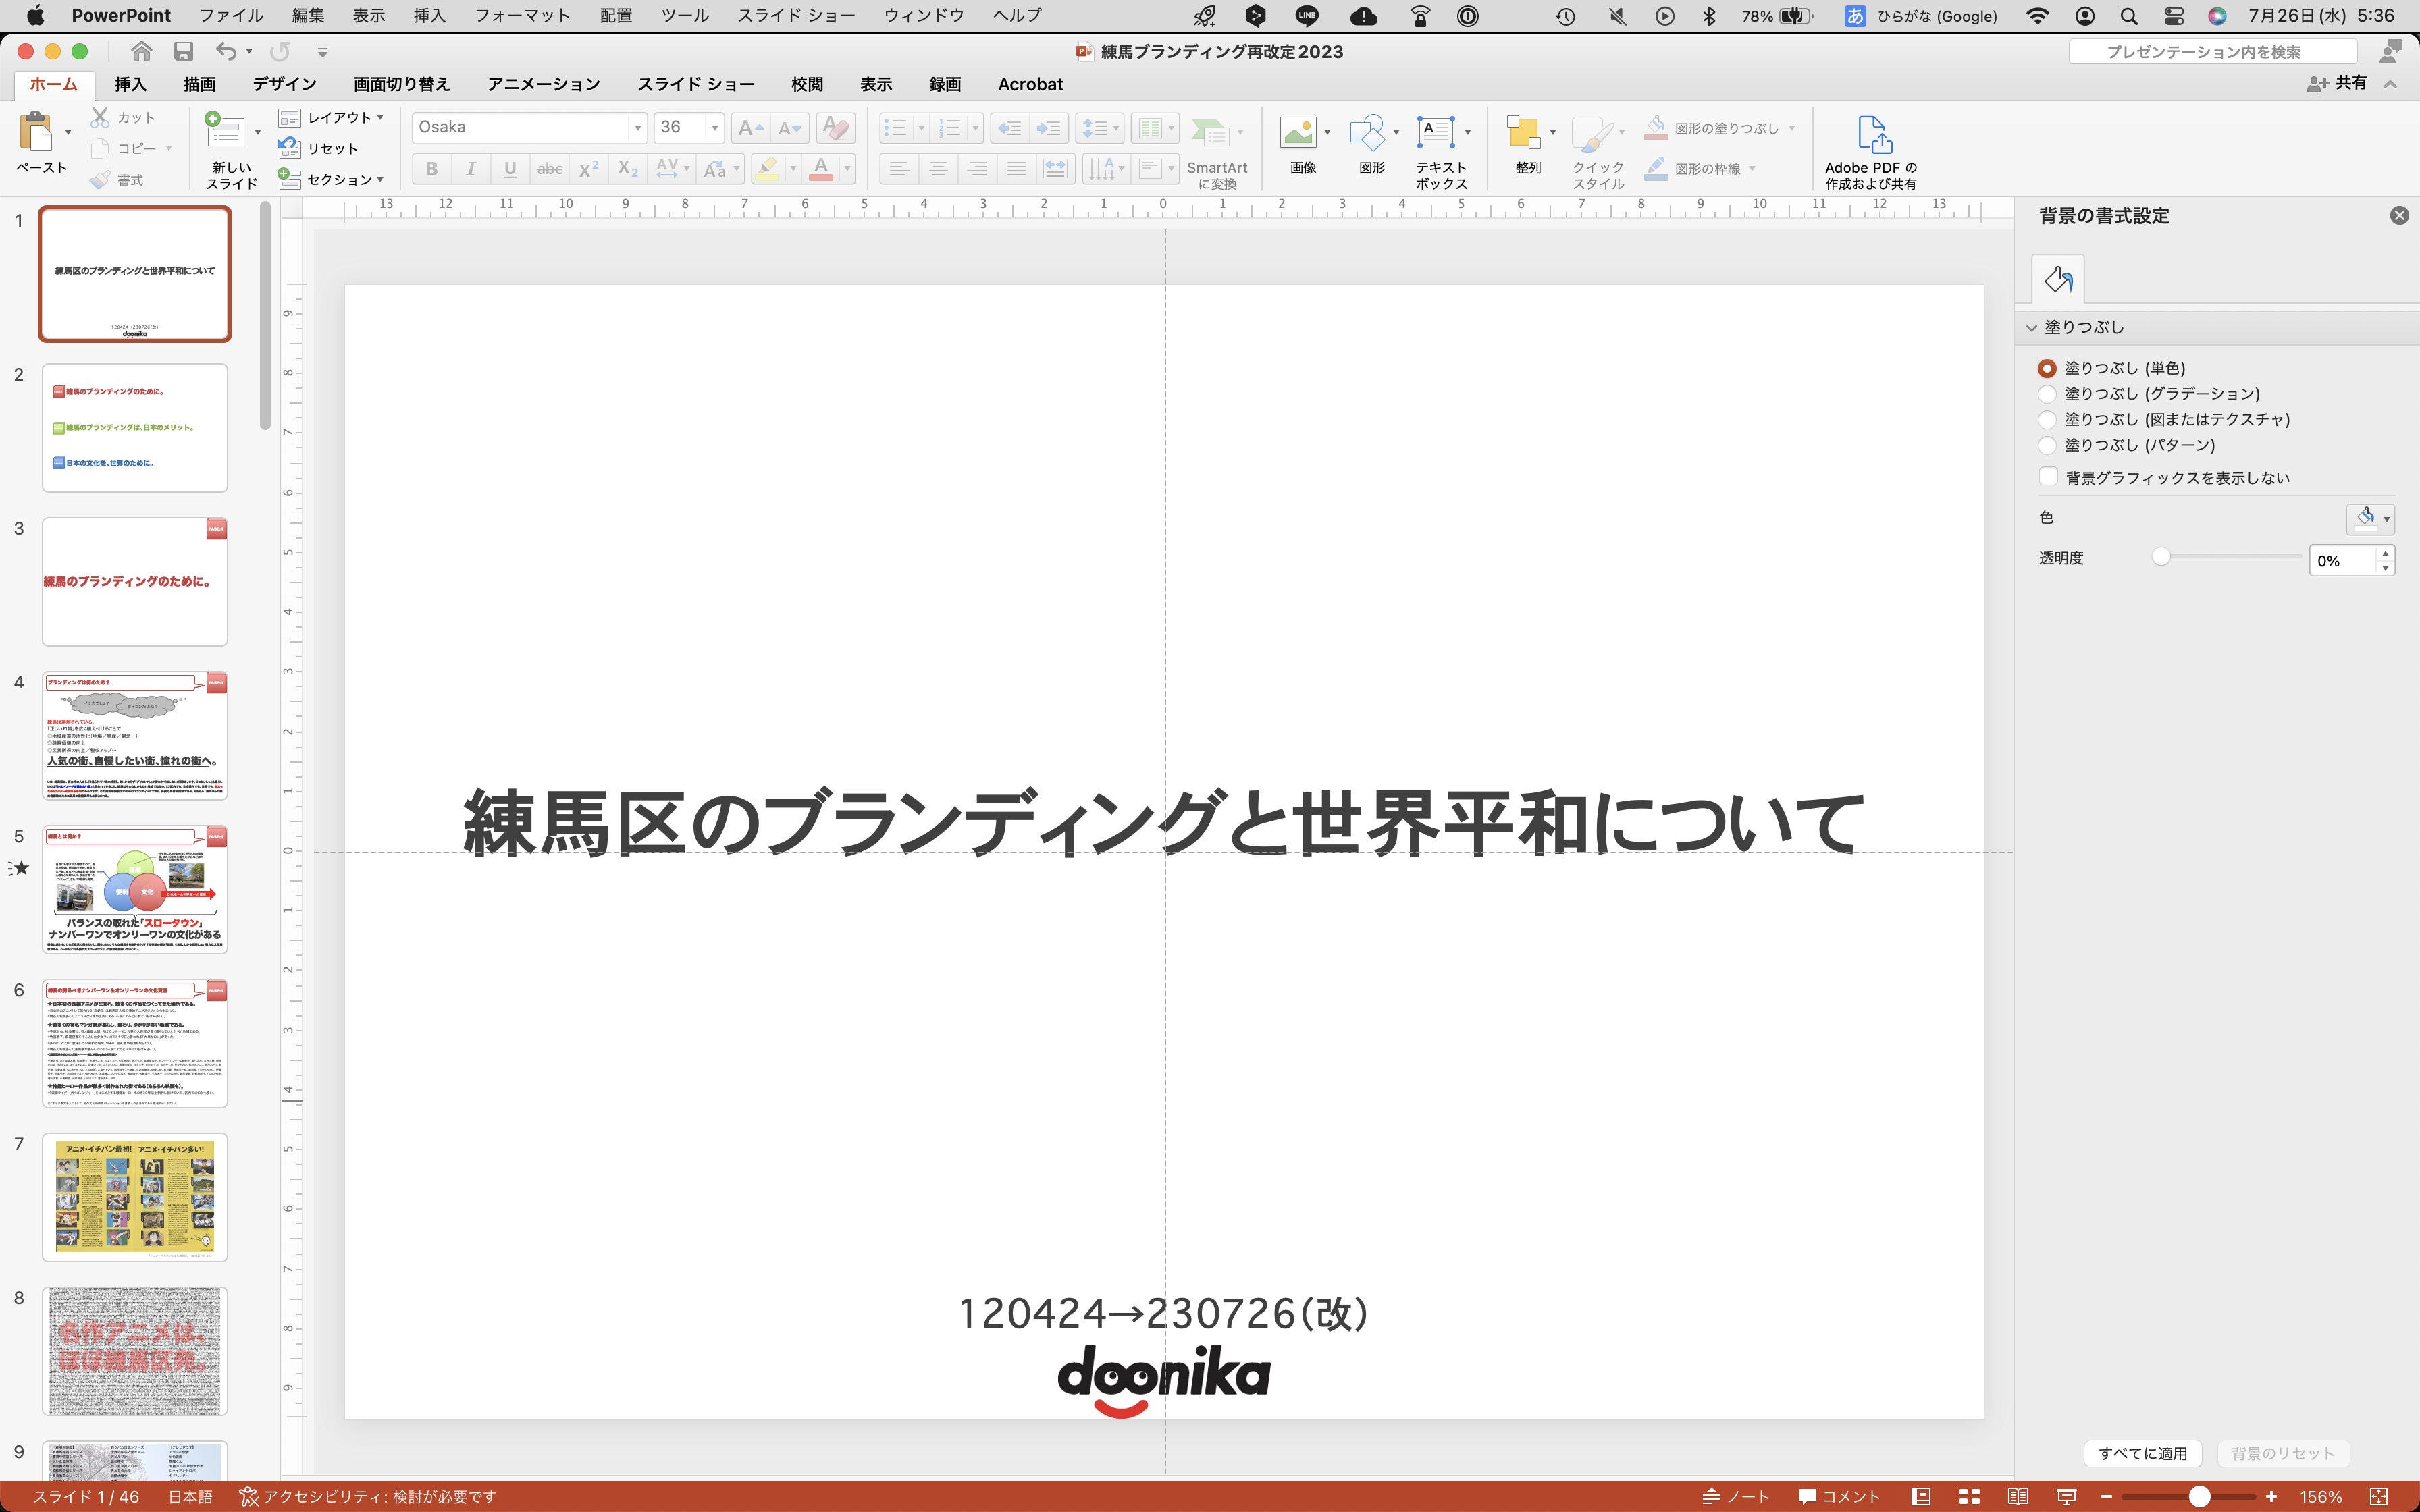Collapse the 塗りつぶし section
The width and height of the screenshot is (2420, 1512).
[x=2031, y=327]
